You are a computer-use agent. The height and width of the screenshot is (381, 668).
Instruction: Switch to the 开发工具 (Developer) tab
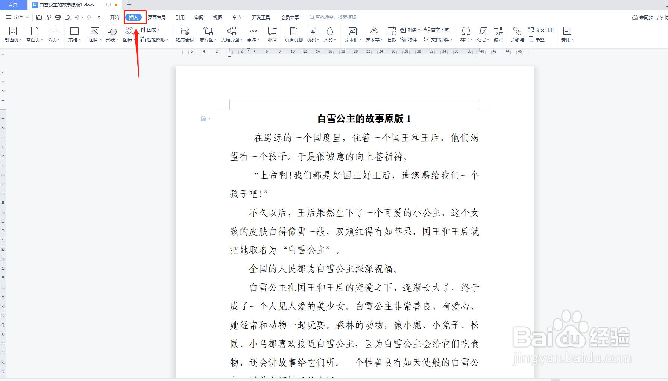[261, 17]
